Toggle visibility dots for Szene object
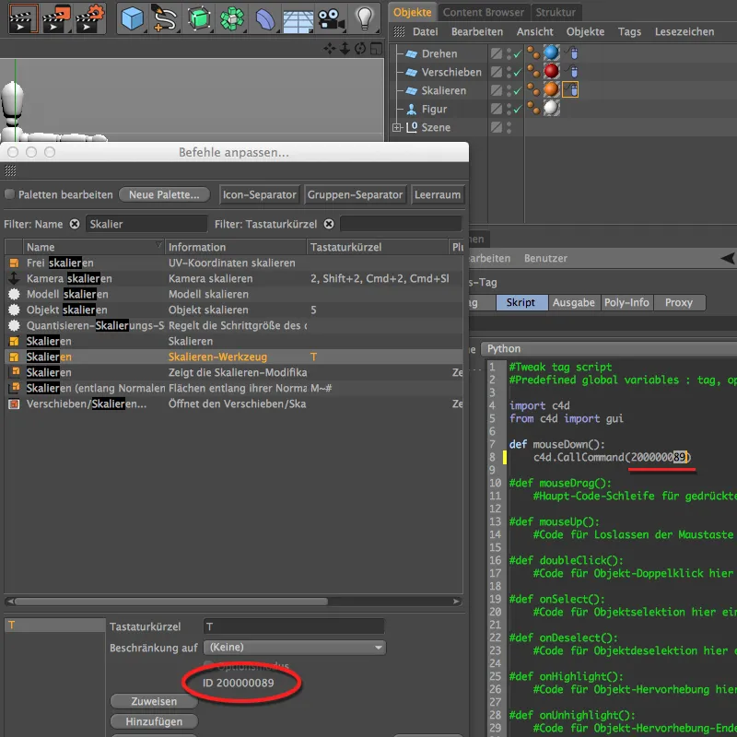737x737 pixels. [x=509, y=127]
